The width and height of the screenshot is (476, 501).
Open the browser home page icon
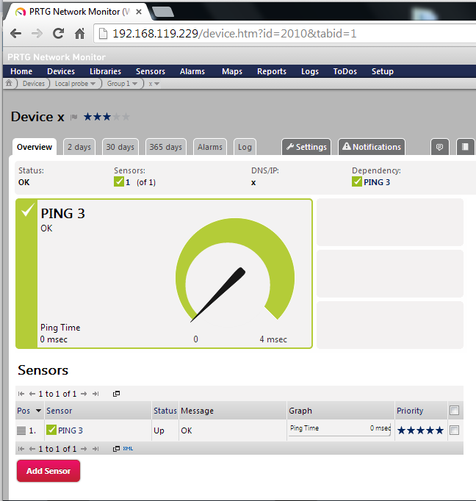point(79,33)
